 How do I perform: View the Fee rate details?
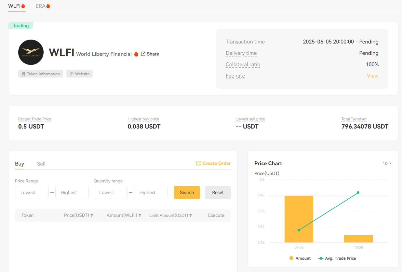point(373,76)
